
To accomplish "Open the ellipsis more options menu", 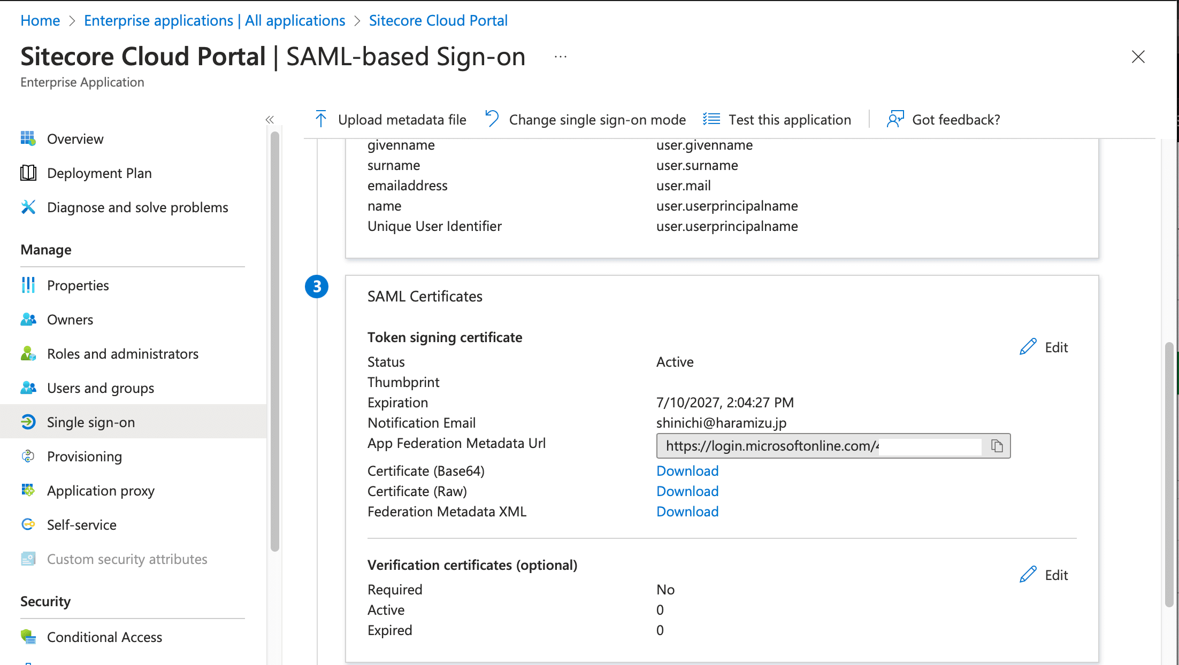I will point(560,57).
